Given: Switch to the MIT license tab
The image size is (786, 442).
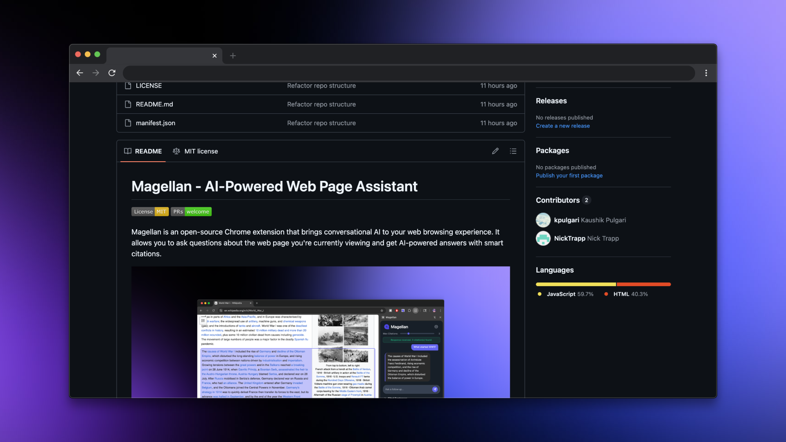Looking at the screenshot, I should click(x=195, y=151).
